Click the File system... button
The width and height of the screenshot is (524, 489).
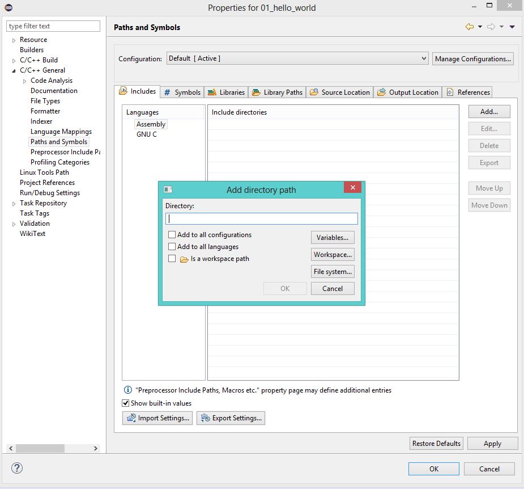(x=333, y=272)
